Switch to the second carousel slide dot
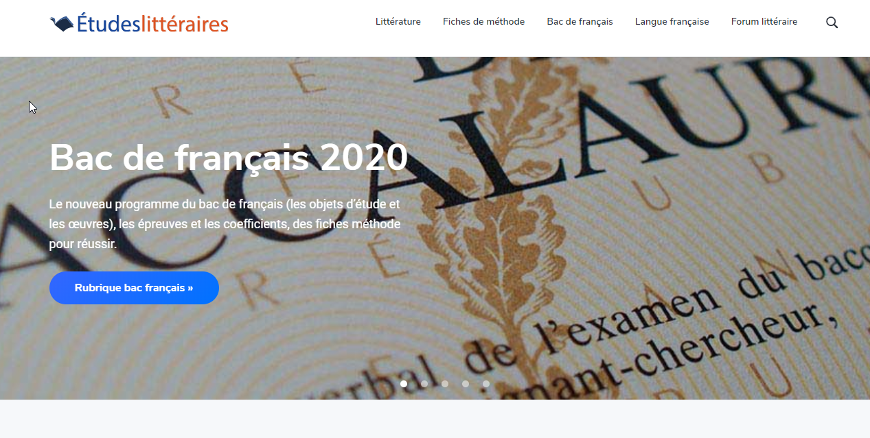This screenshot has height=438, width=870. click(424, 384)
